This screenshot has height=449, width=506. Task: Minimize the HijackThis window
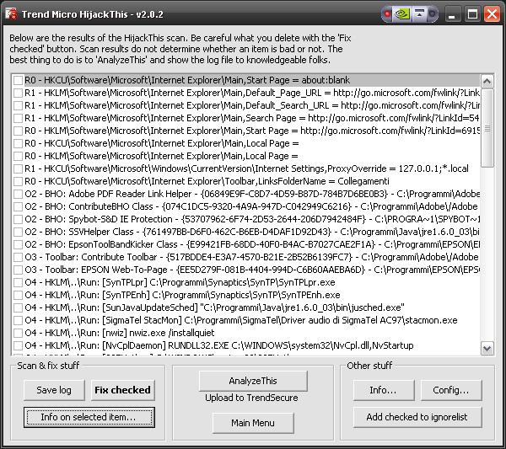click(x=452, y=14)
